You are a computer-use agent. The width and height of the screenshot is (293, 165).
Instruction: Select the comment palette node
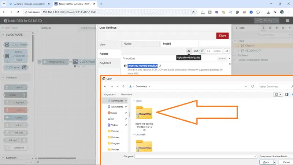click(x=16, y=148)
